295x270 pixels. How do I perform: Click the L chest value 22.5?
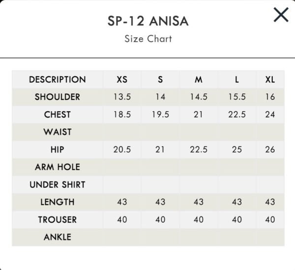tap(237, 115)
